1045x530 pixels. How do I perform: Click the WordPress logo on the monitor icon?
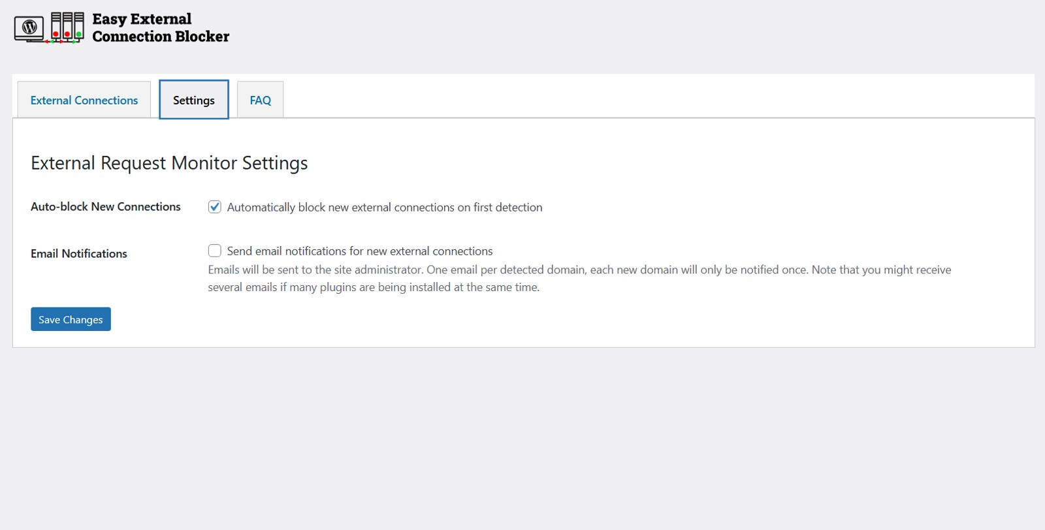click(x=29, y=27)
